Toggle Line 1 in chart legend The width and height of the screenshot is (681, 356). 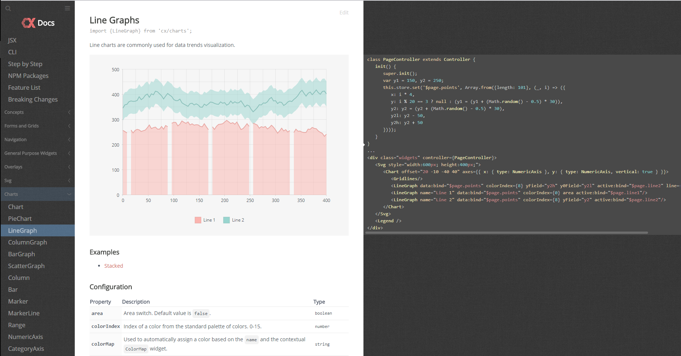click(x=205, y=220)
